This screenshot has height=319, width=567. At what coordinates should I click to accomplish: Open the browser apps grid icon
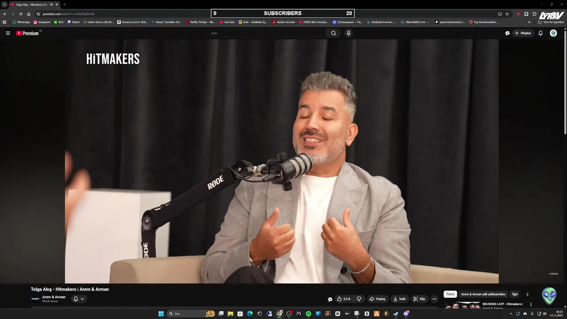(4, 22)
